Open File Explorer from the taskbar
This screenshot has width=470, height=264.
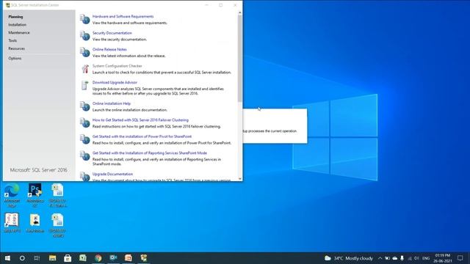52,258
